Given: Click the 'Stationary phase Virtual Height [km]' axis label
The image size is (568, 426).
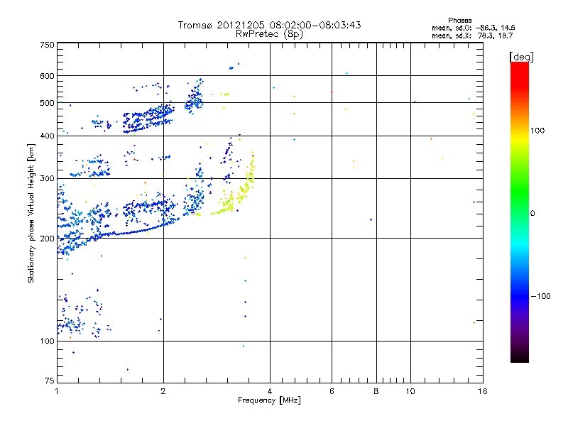Looking at the screenshot, I should (31, 214).
